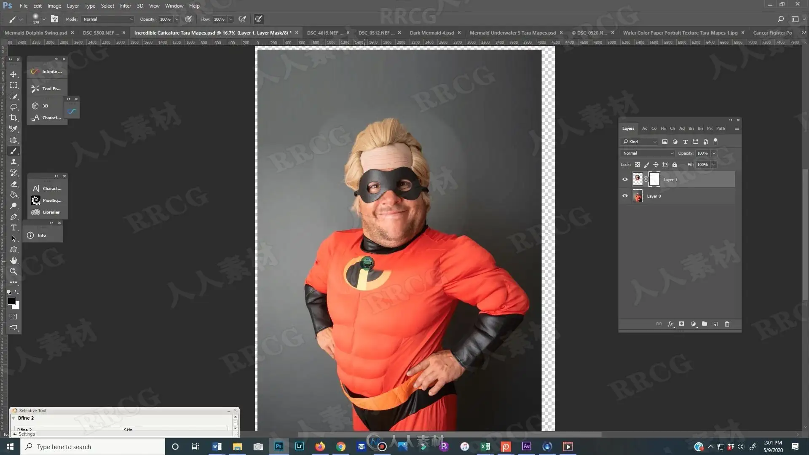Image resolution: width=809 pixels, height=455 pixels.
Task: Toggle pressure for opacity in options bar
Action: [188, 19]
